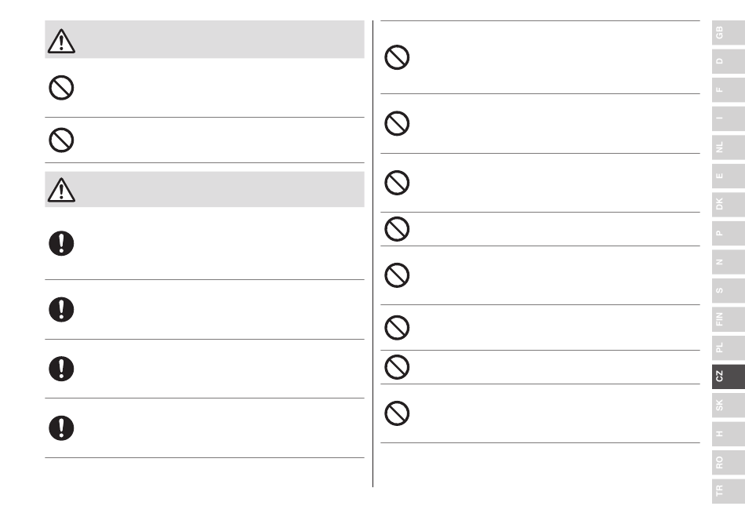Jump to the N language tab

[729, 262]
